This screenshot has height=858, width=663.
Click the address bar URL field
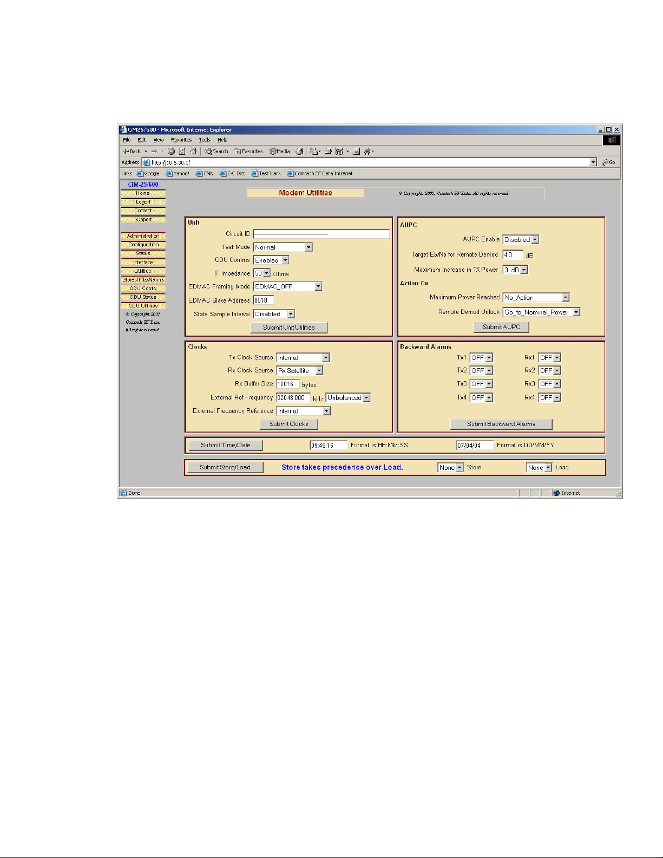point(366,162)
